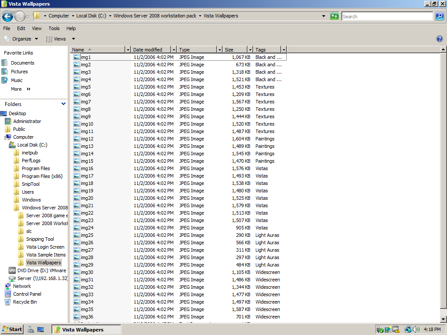Open the Pictures favorite link
The height and width of the screenshot is (335, 447).
pos(19,72)
